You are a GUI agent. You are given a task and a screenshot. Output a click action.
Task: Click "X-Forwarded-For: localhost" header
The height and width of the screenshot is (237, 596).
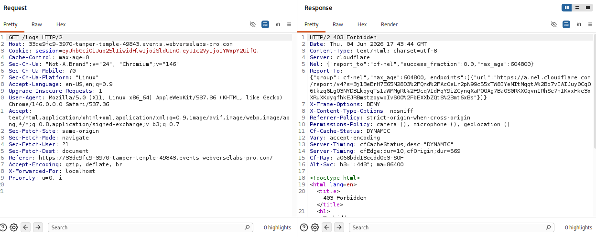pyautogui.click(x=52, y=171)
